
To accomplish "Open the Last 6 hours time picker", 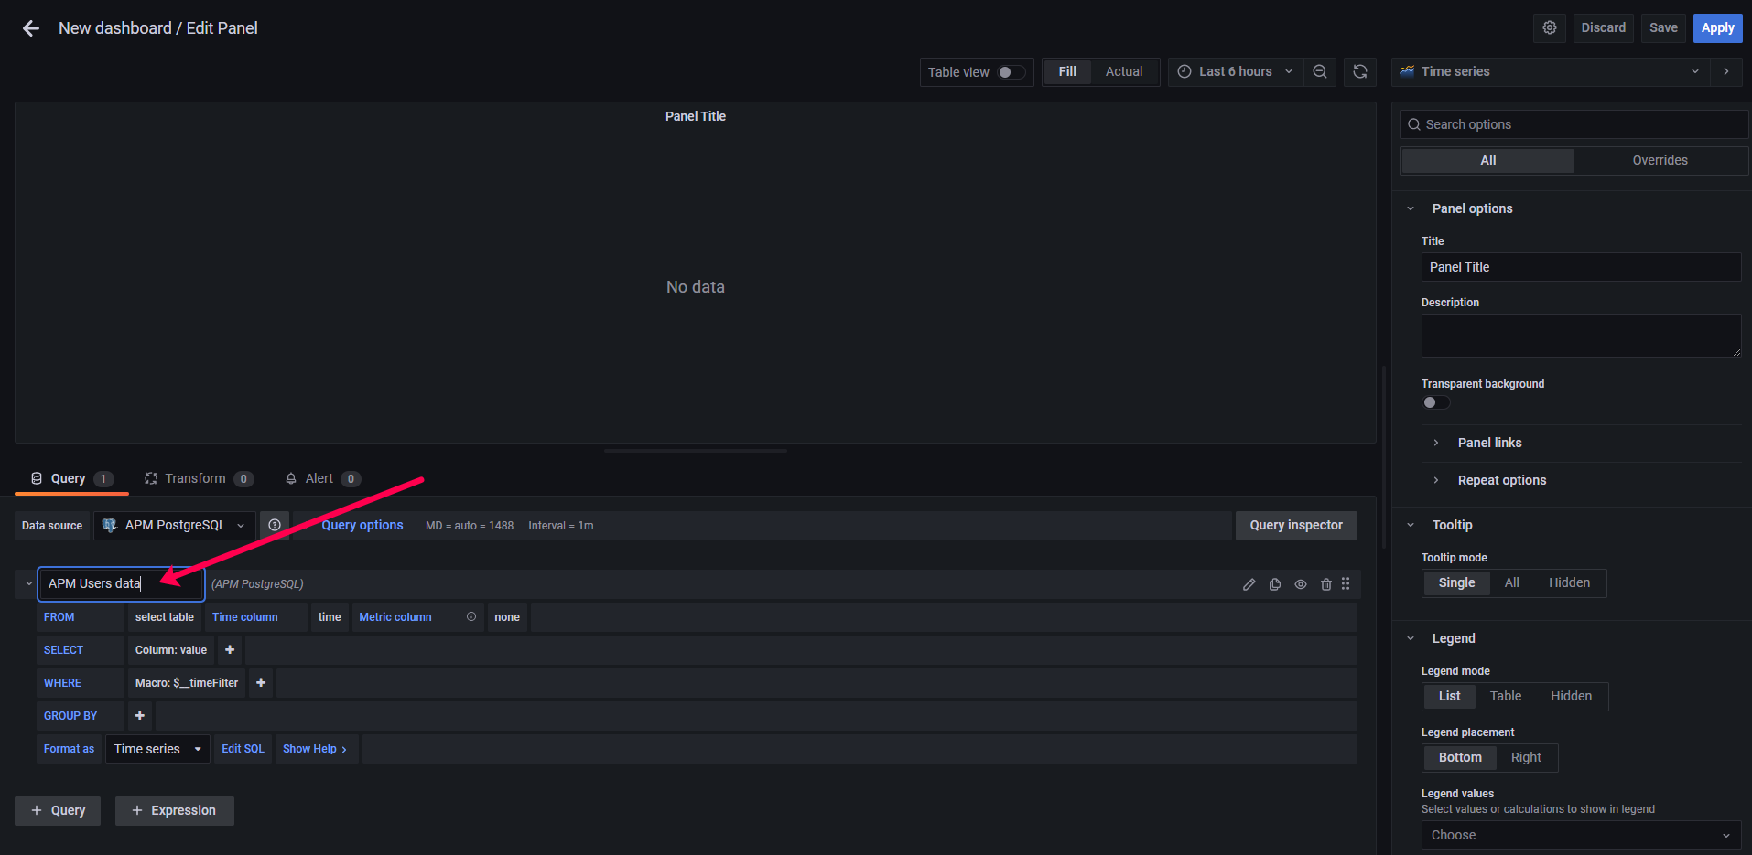I will 1234,71.
